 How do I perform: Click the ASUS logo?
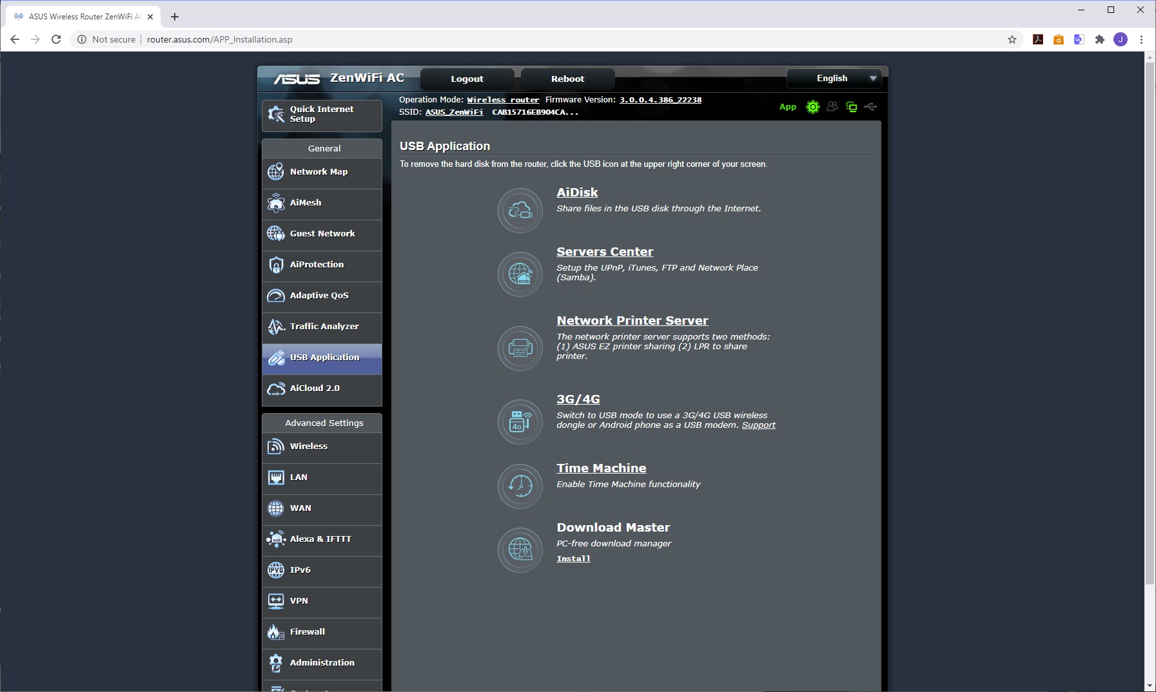297,79
